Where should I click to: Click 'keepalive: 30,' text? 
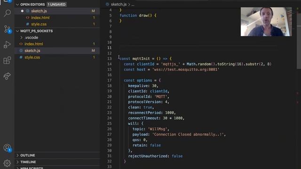[x=143, y=85]
